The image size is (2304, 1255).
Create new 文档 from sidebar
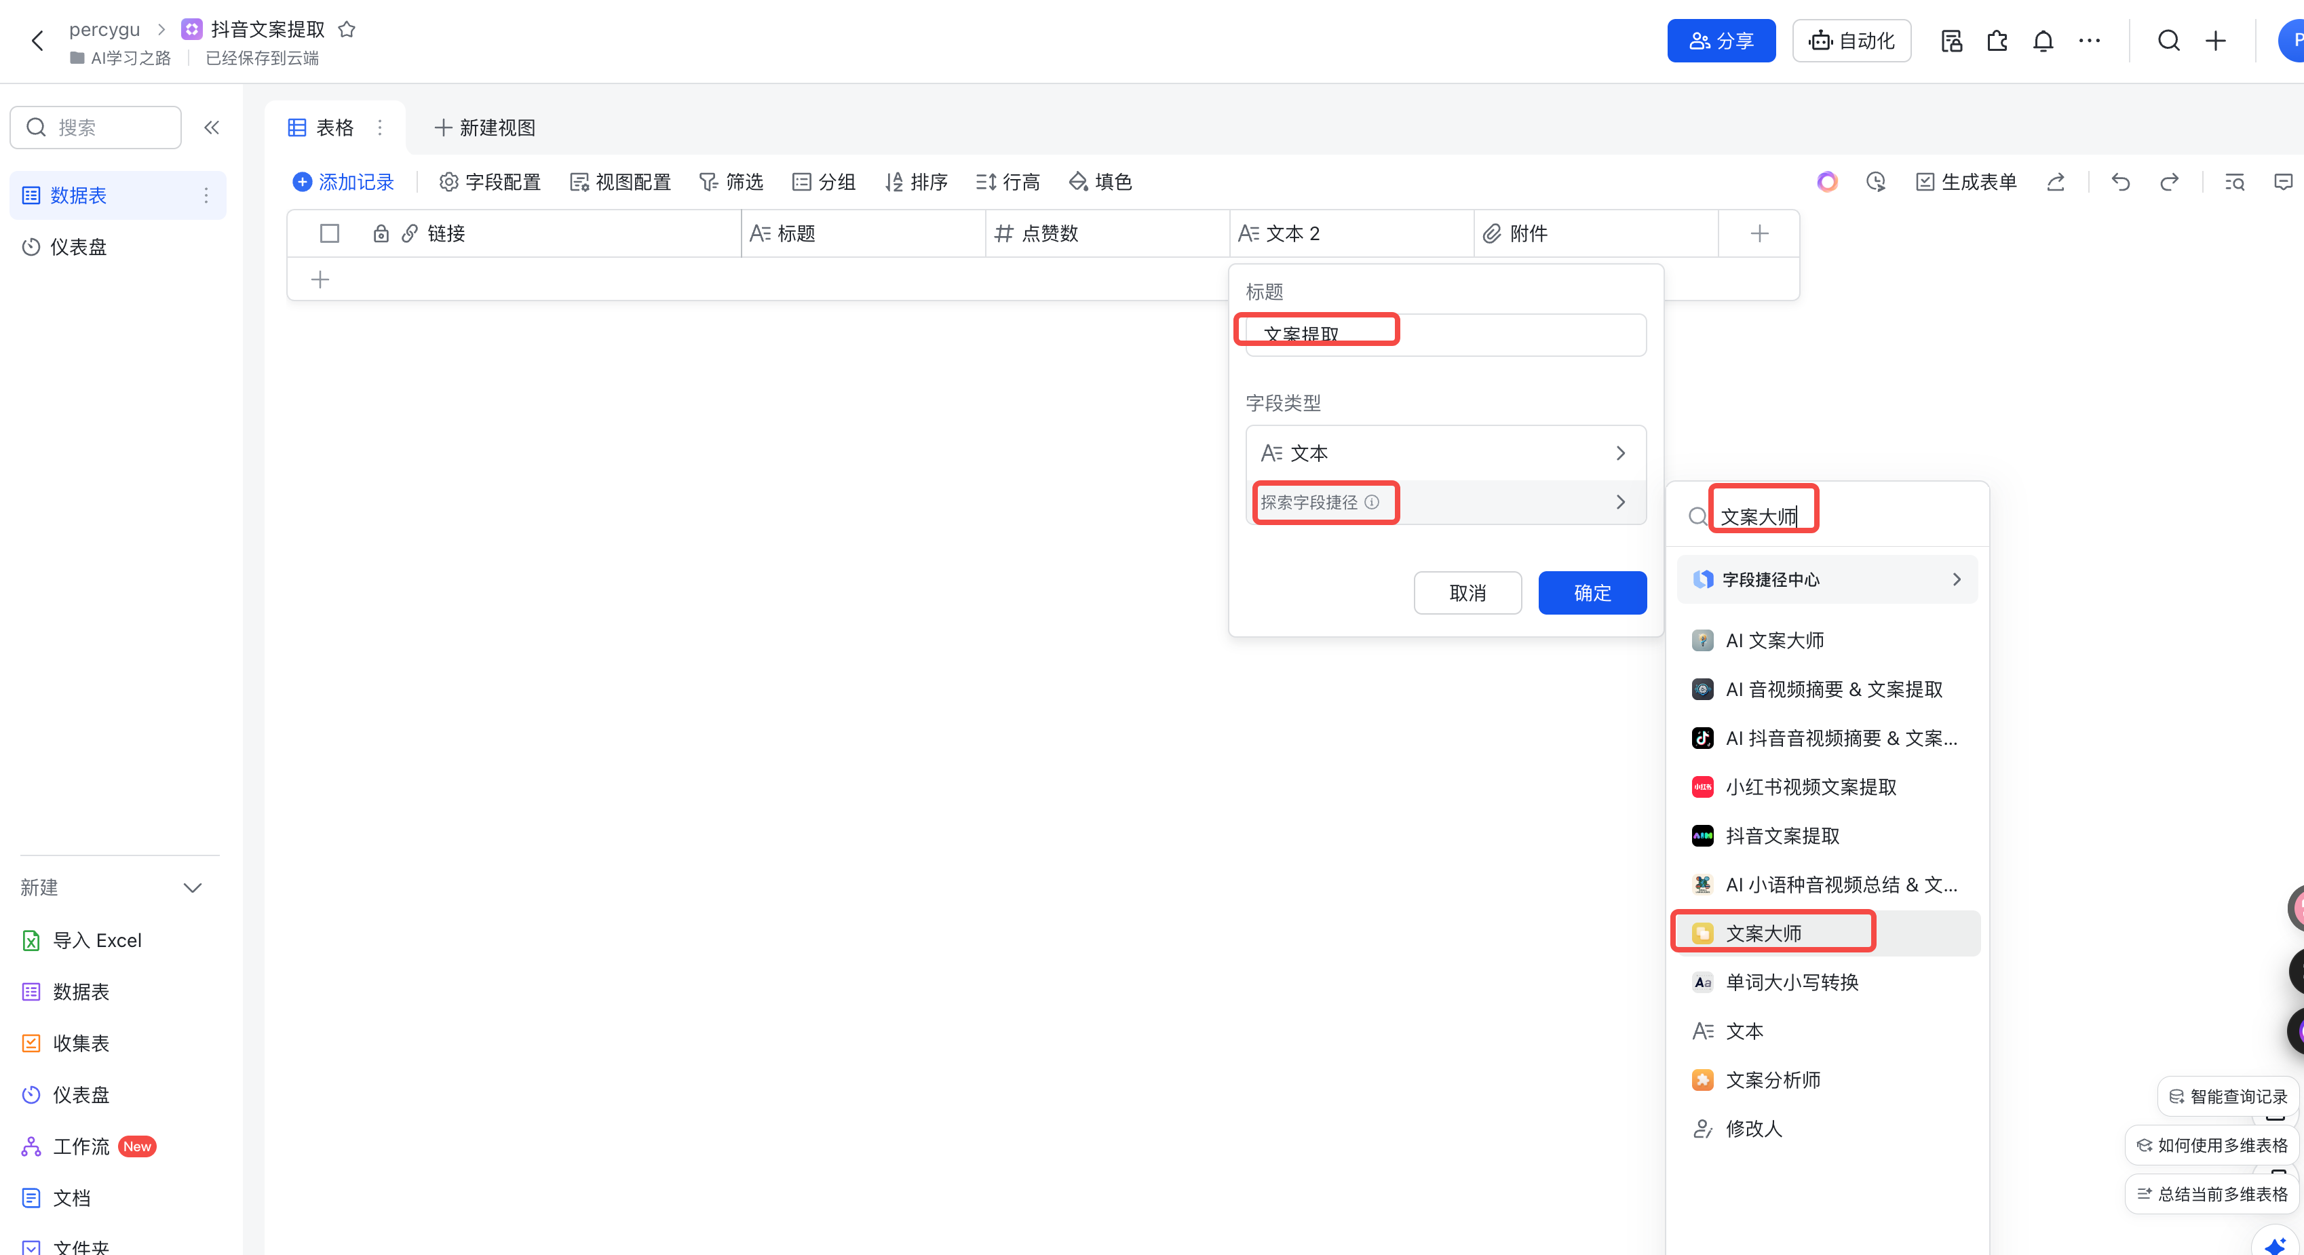tap(56, 1198)
